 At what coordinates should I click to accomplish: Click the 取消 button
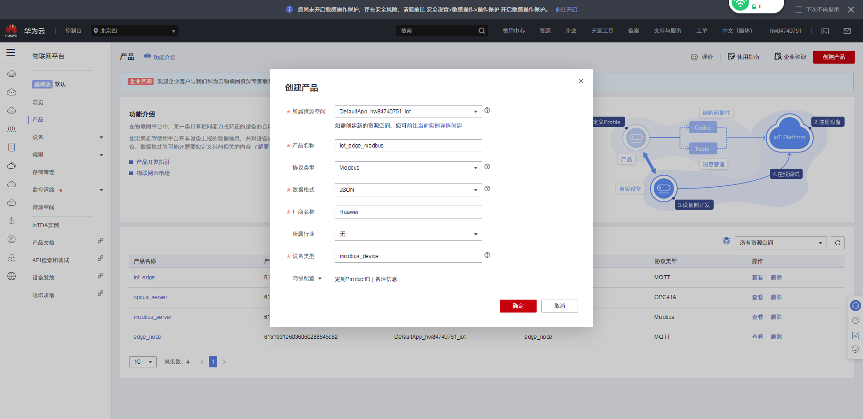[560, 306]
